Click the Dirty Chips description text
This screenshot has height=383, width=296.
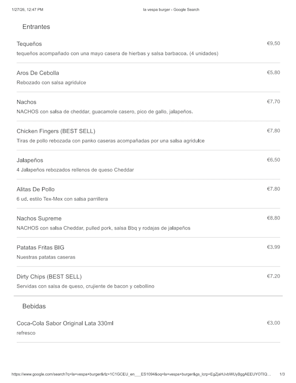click(86, 286)
